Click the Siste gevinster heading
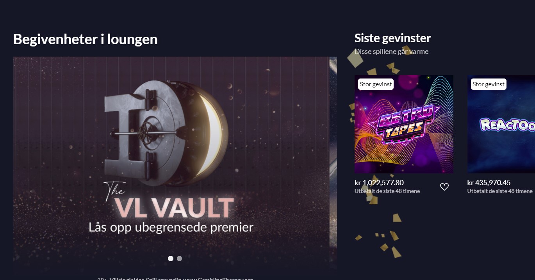Viewport: 535px width, 280px height. [x=392, y=38]
